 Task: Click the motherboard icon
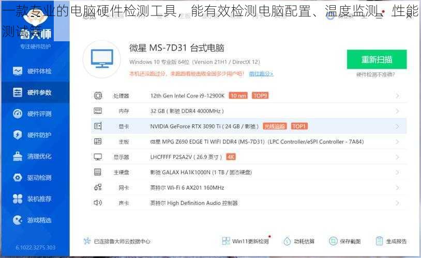click(x=98, y=141)
